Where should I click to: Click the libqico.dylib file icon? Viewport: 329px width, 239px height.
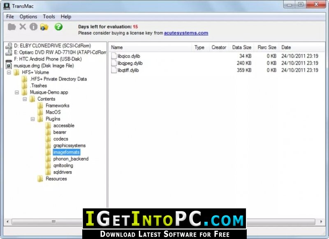114,56
